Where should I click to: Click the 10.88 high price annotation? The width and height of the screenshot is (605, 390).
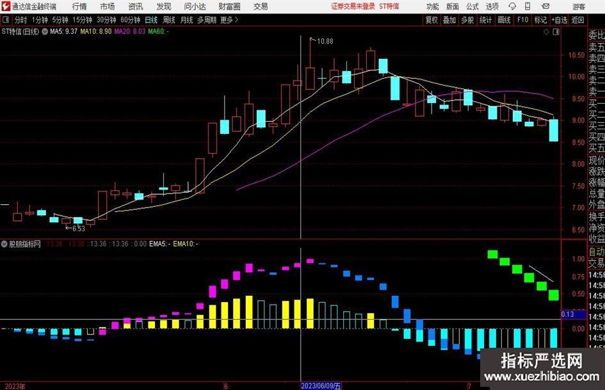(x=325, y=42)
